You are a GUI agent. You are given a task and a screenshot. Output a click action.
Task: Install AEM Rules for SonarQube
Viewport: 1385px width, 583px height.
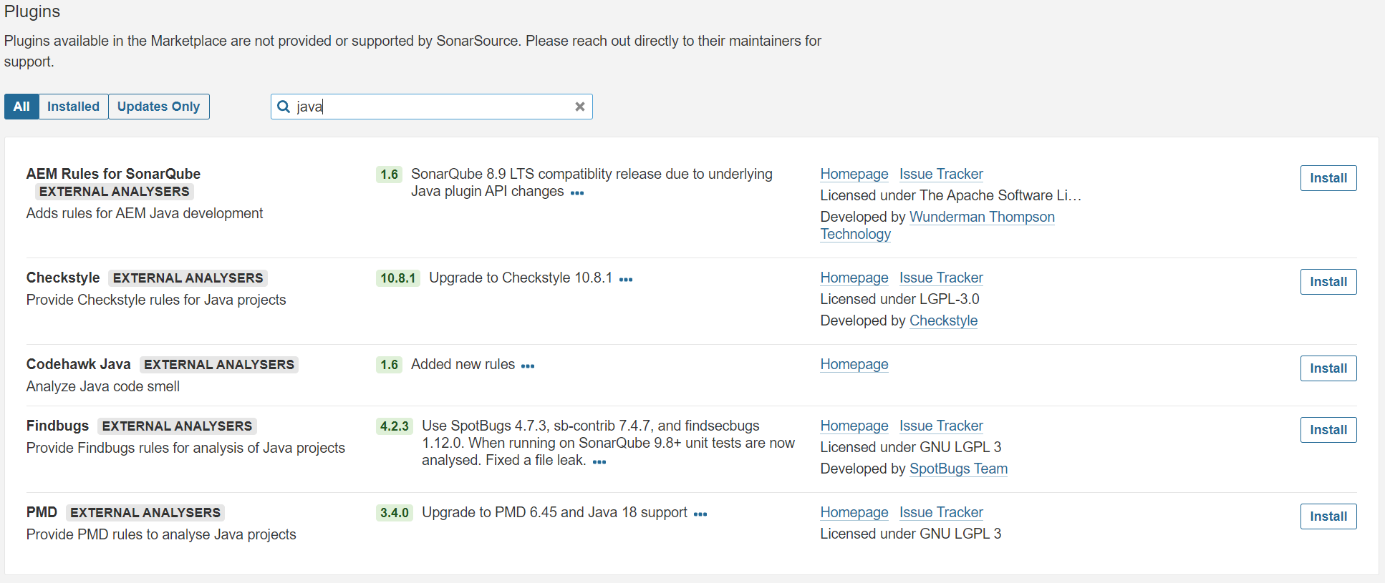coord(1328,178)
